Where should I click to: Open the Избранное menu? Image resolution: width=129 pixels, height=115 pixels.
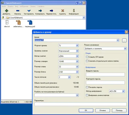pos(24,7)
